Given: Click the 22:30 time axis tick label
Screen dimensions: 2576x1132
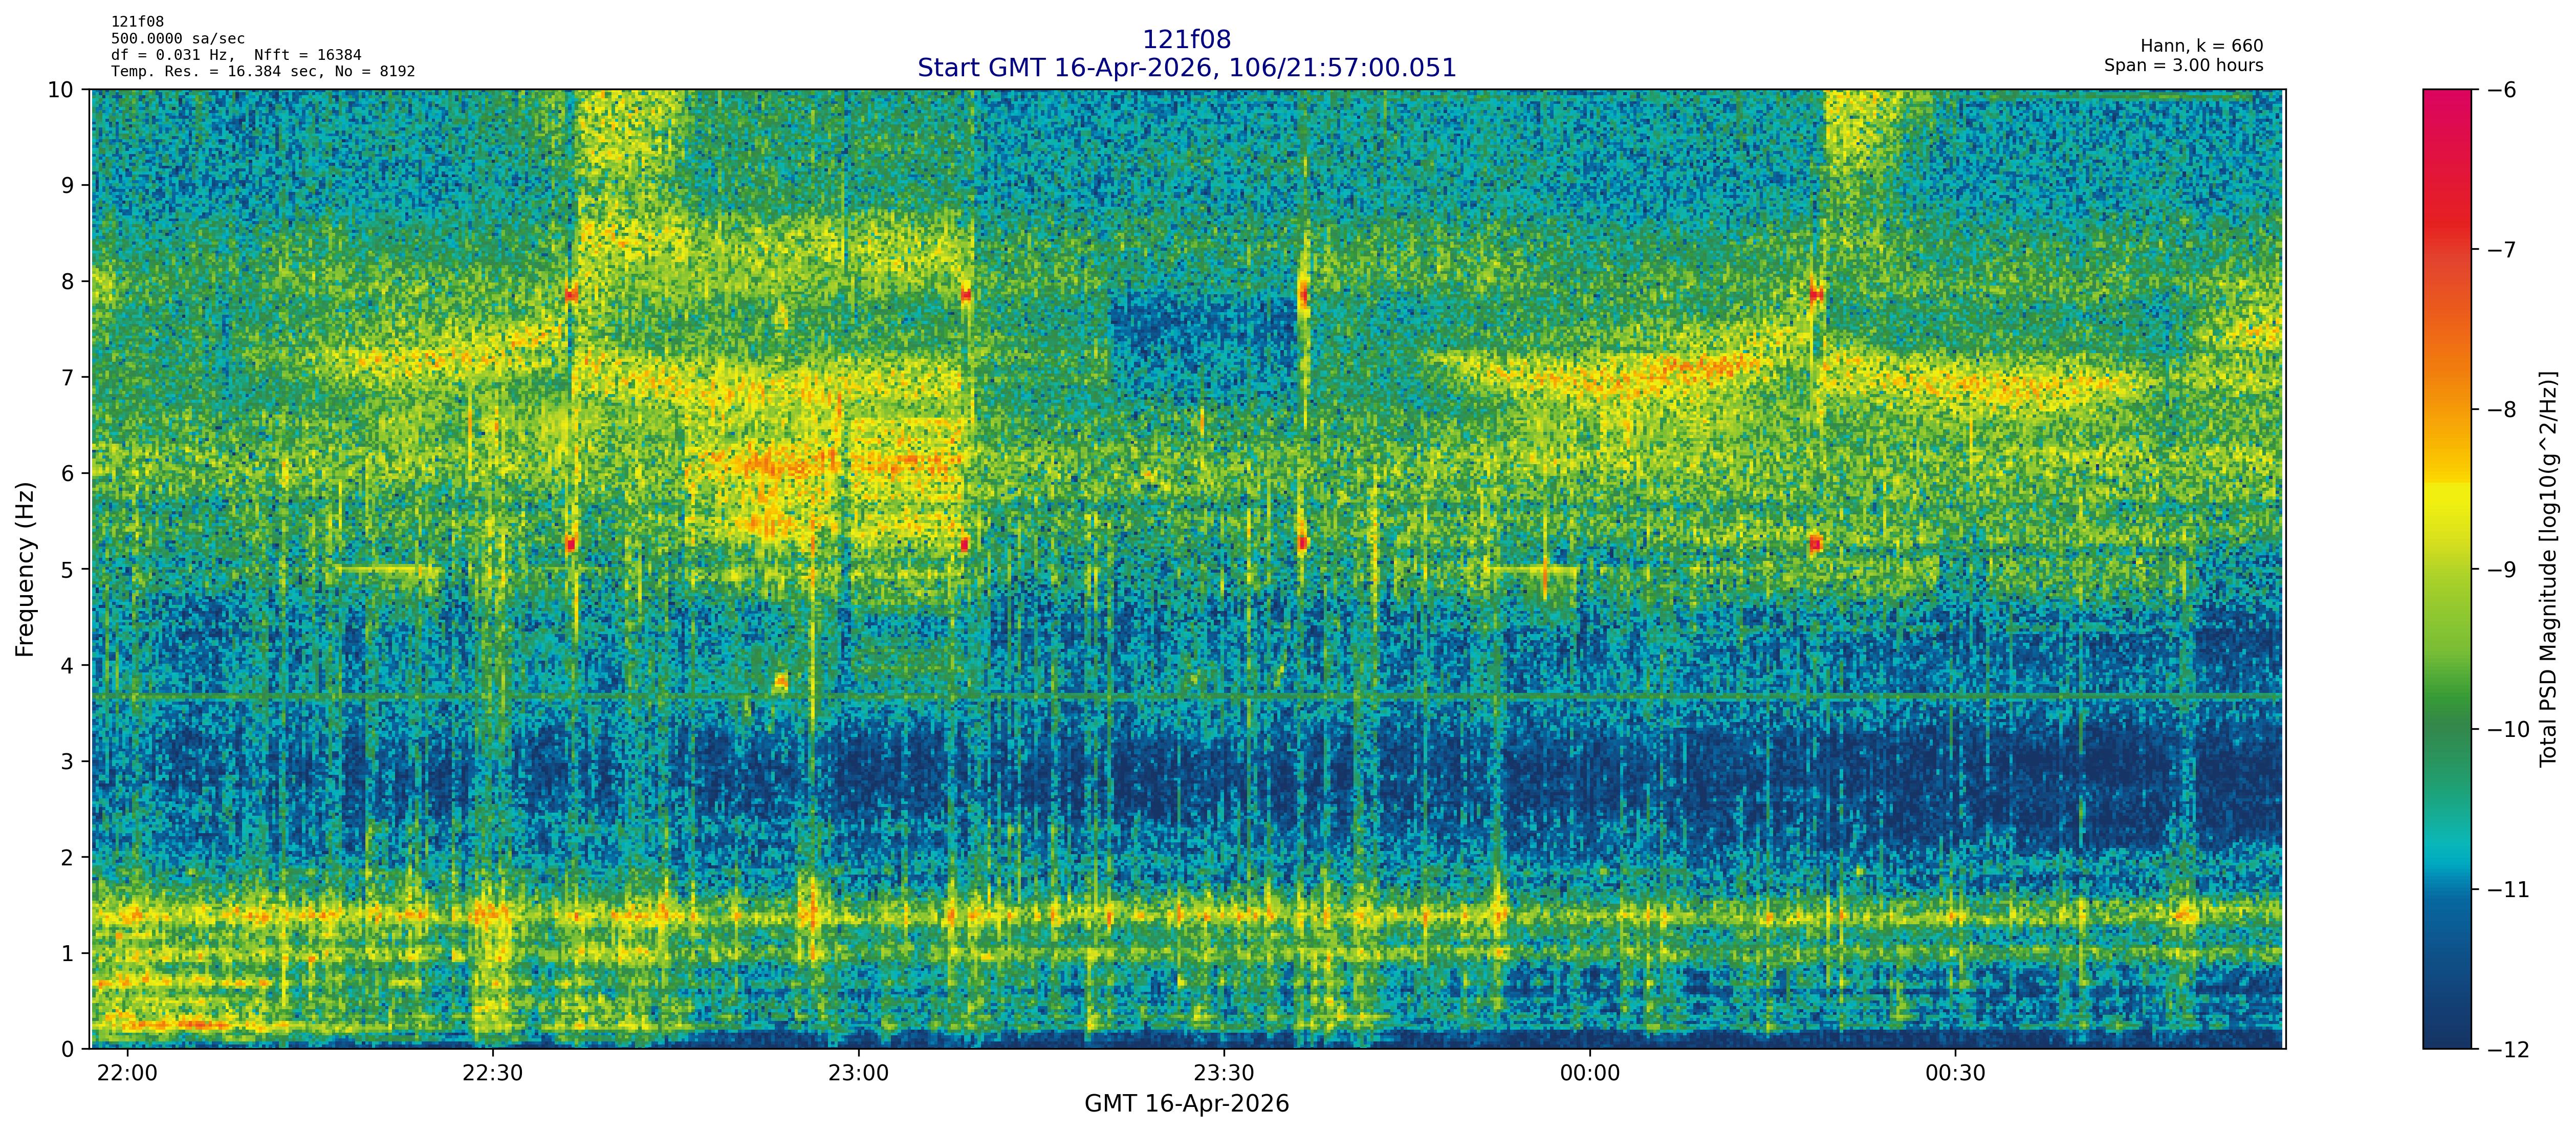Looking at the screenshot, I should coord(492,1073).
